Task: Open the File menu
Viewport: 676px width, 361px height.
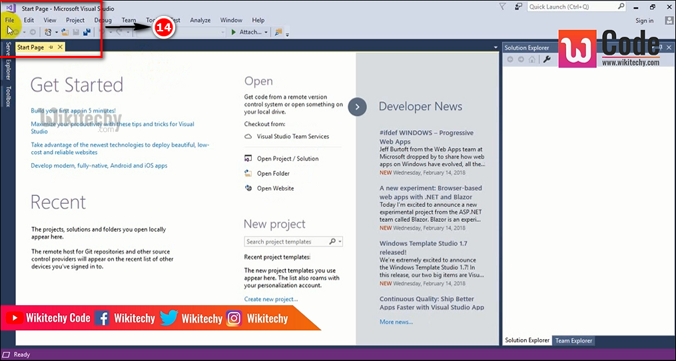Action: point(9,20)
